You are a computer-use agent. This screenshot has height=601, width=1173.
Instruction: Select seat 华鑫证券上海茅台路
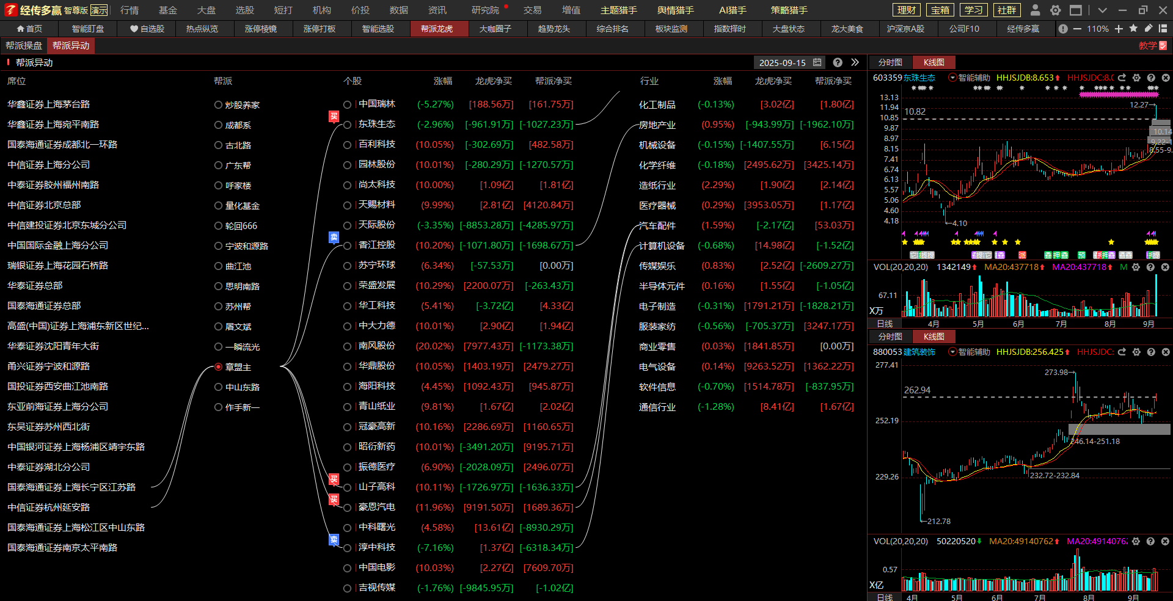coord(48,104)
